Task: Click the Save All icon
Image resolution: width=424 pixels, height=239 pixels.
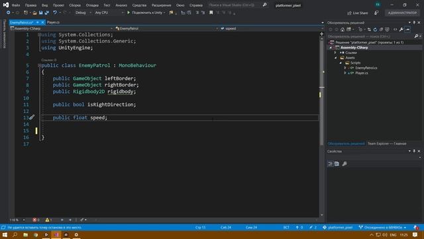Action: coord(47,13)
